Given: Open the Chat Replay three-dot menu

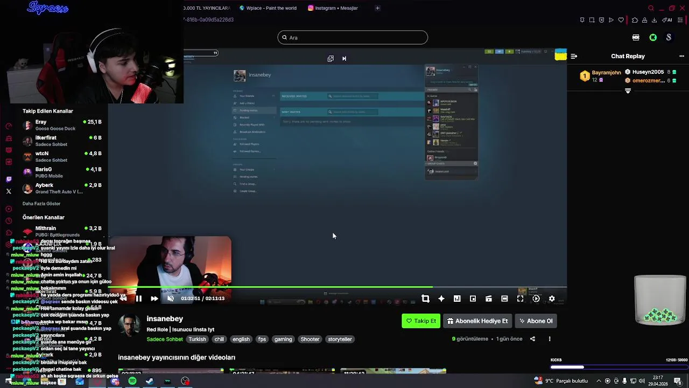Looking at the screenshot, I should pyautogui.click(x=682, y=56).
